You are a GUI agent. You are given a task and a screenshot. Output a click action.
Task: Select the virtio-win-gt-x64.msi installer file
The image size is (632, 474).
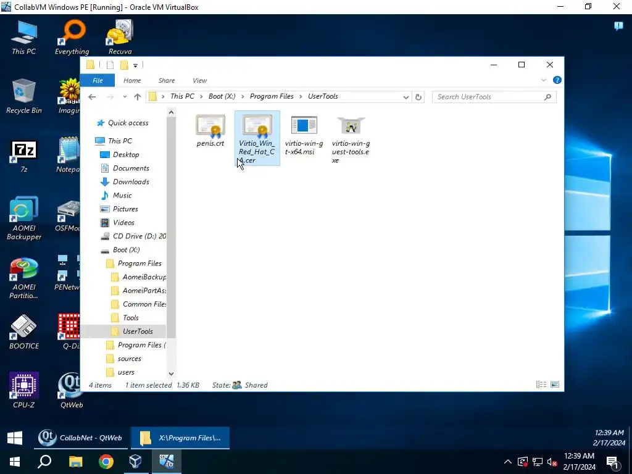304,135
